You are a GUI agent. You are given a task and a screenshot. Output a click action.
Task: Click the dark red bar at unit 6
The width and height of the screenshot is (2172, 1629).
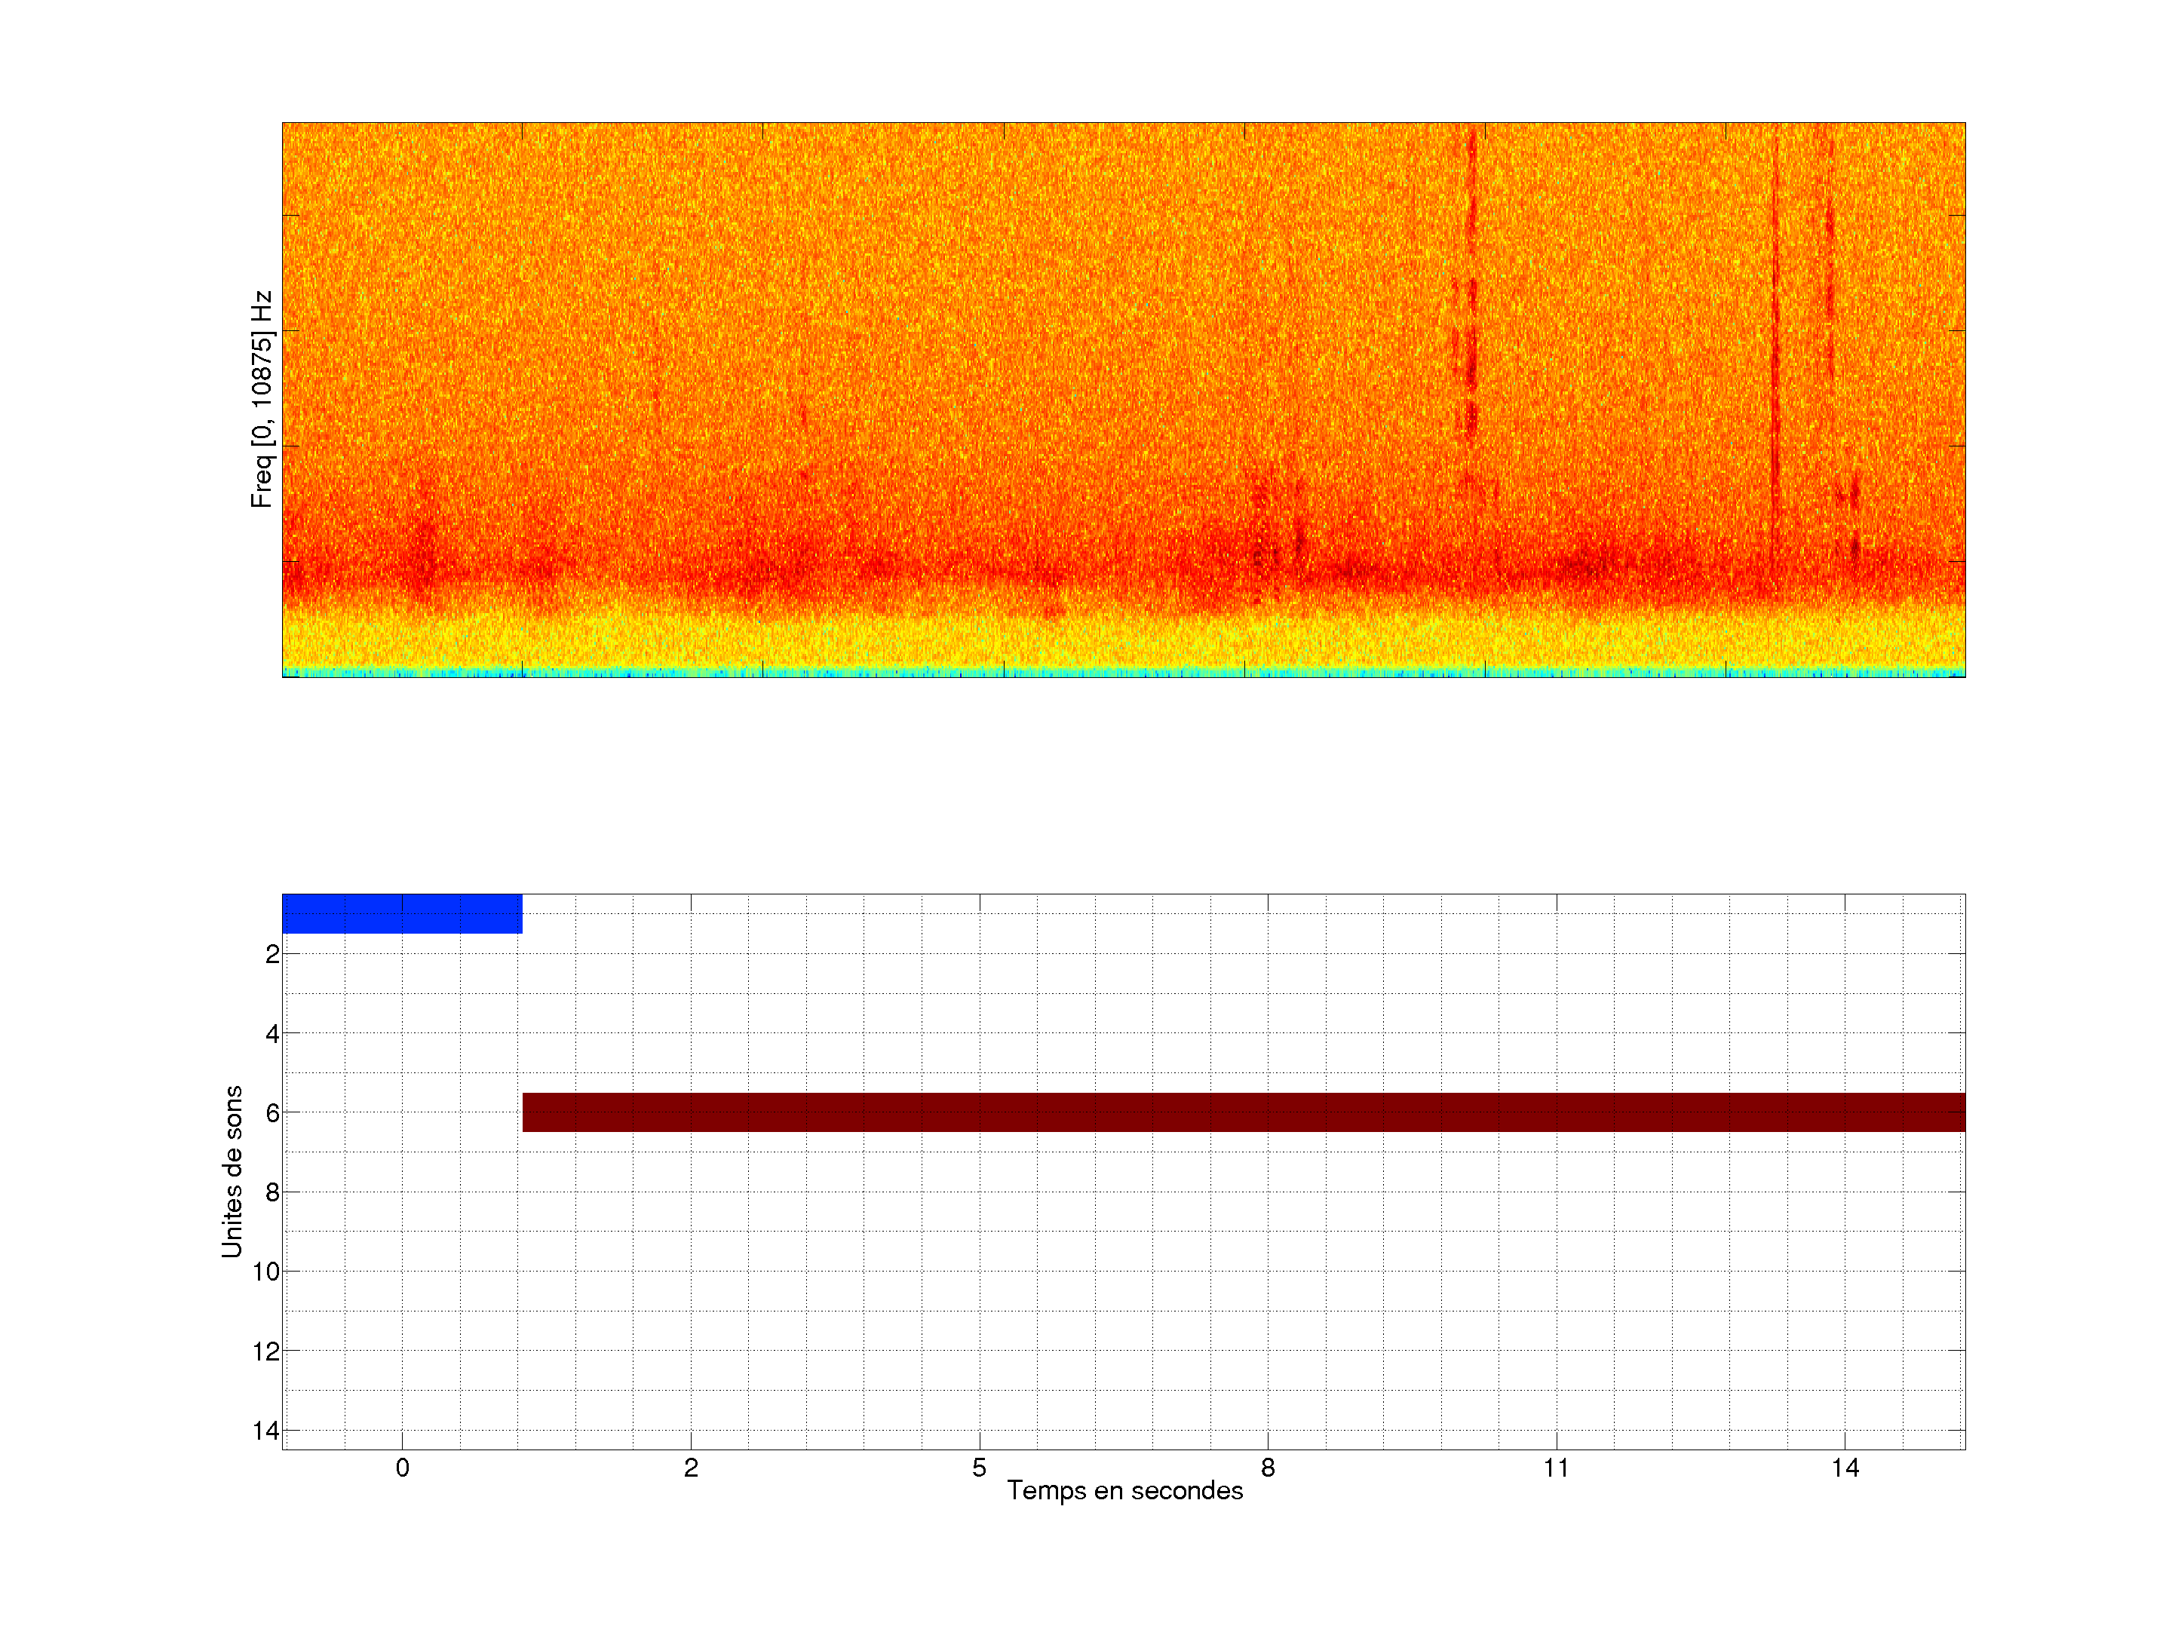click(x=1243, y=1112)
